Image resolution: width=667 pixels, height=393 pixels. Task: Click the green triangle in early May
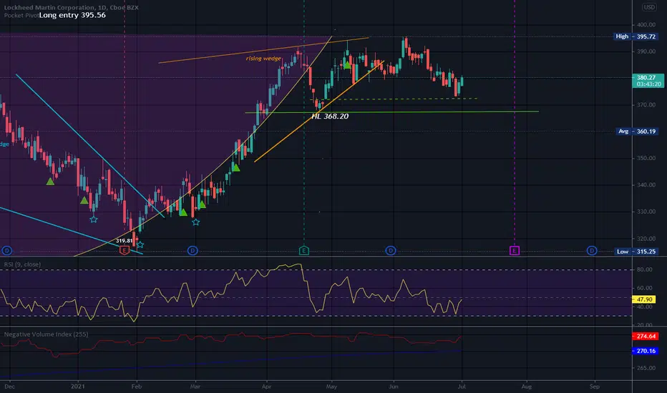pos(347,65)
